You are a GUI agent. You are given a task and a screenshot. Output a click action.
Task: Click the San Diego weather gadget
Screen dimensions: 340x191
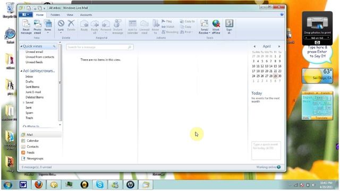[x=317, y=76]
